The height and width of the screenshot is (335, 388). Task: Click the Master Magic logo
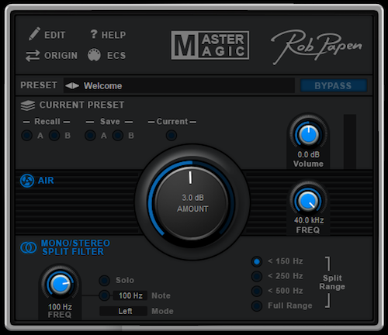click(x=210, y=46)
